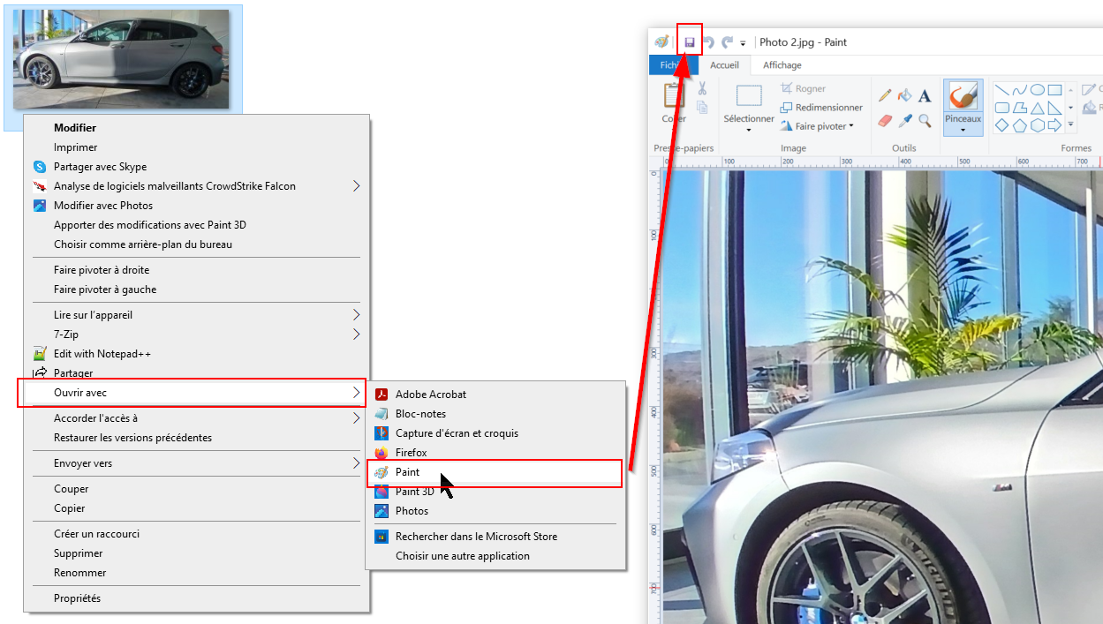
Task: Click the Save floppy disk icon in Paint
Action: (x=690, y=42)
